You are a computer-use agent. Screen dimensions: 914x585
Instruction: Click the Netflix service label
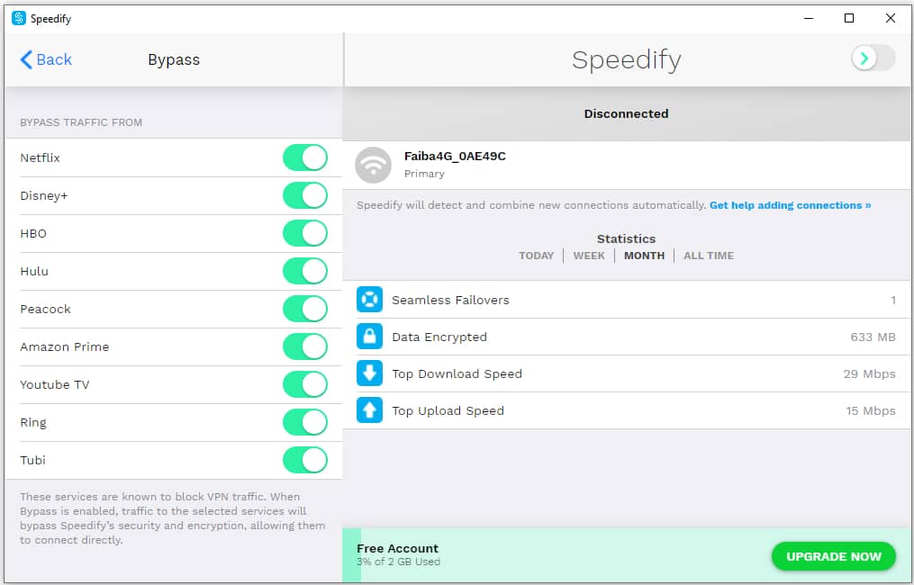pos(41,157)
